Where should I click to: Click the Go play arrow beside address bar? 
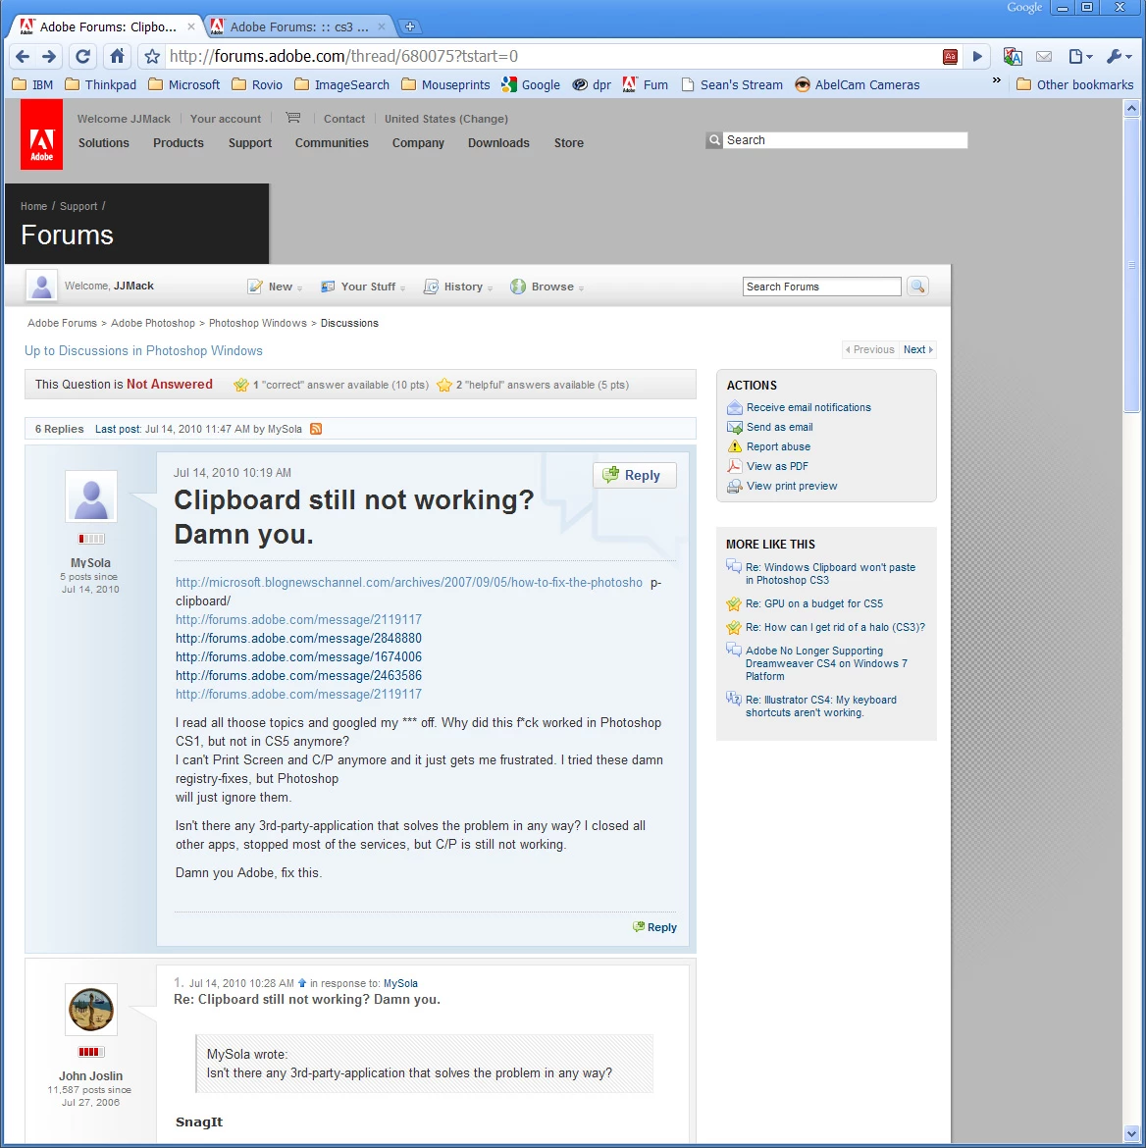pos(977,56)
